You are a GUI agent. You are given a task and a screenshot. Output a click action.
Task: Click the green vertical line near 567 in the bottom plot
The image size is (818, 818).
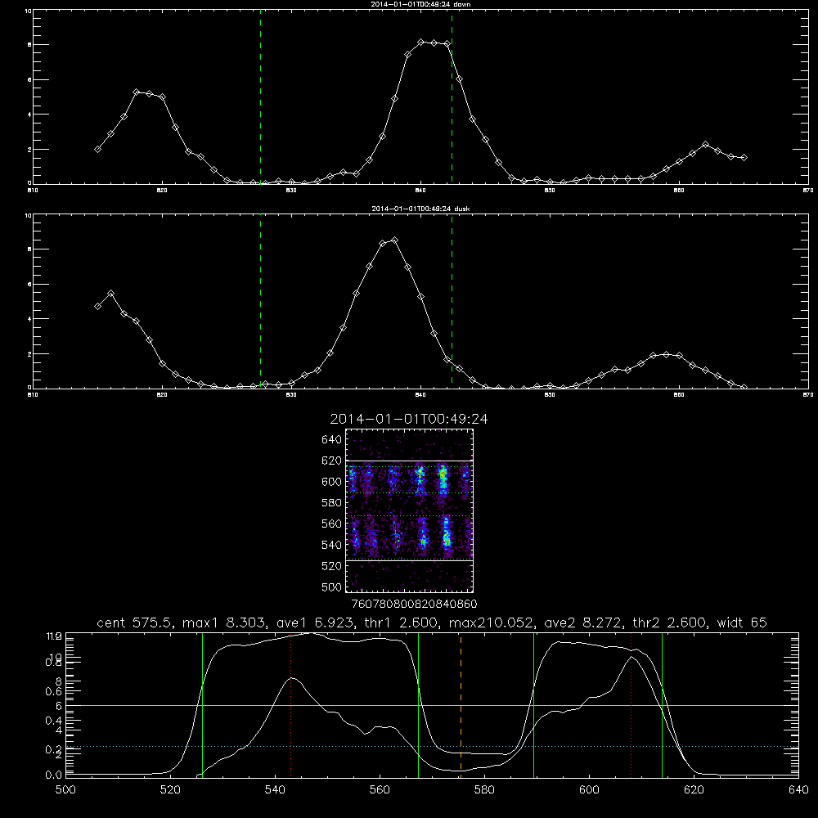(x=418, y=704)
